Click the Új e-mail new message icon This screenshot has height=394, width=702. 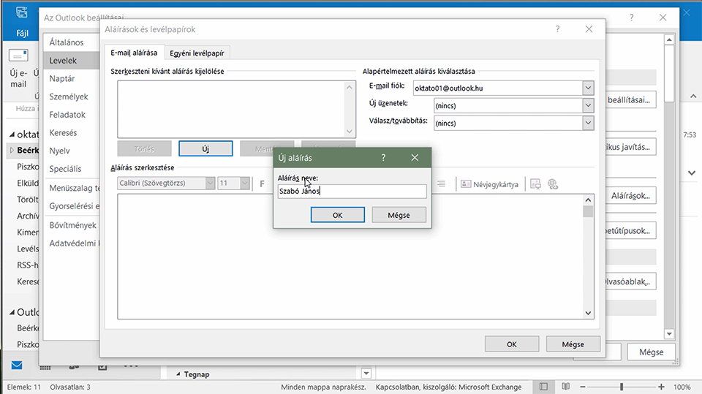coord(18,56)
